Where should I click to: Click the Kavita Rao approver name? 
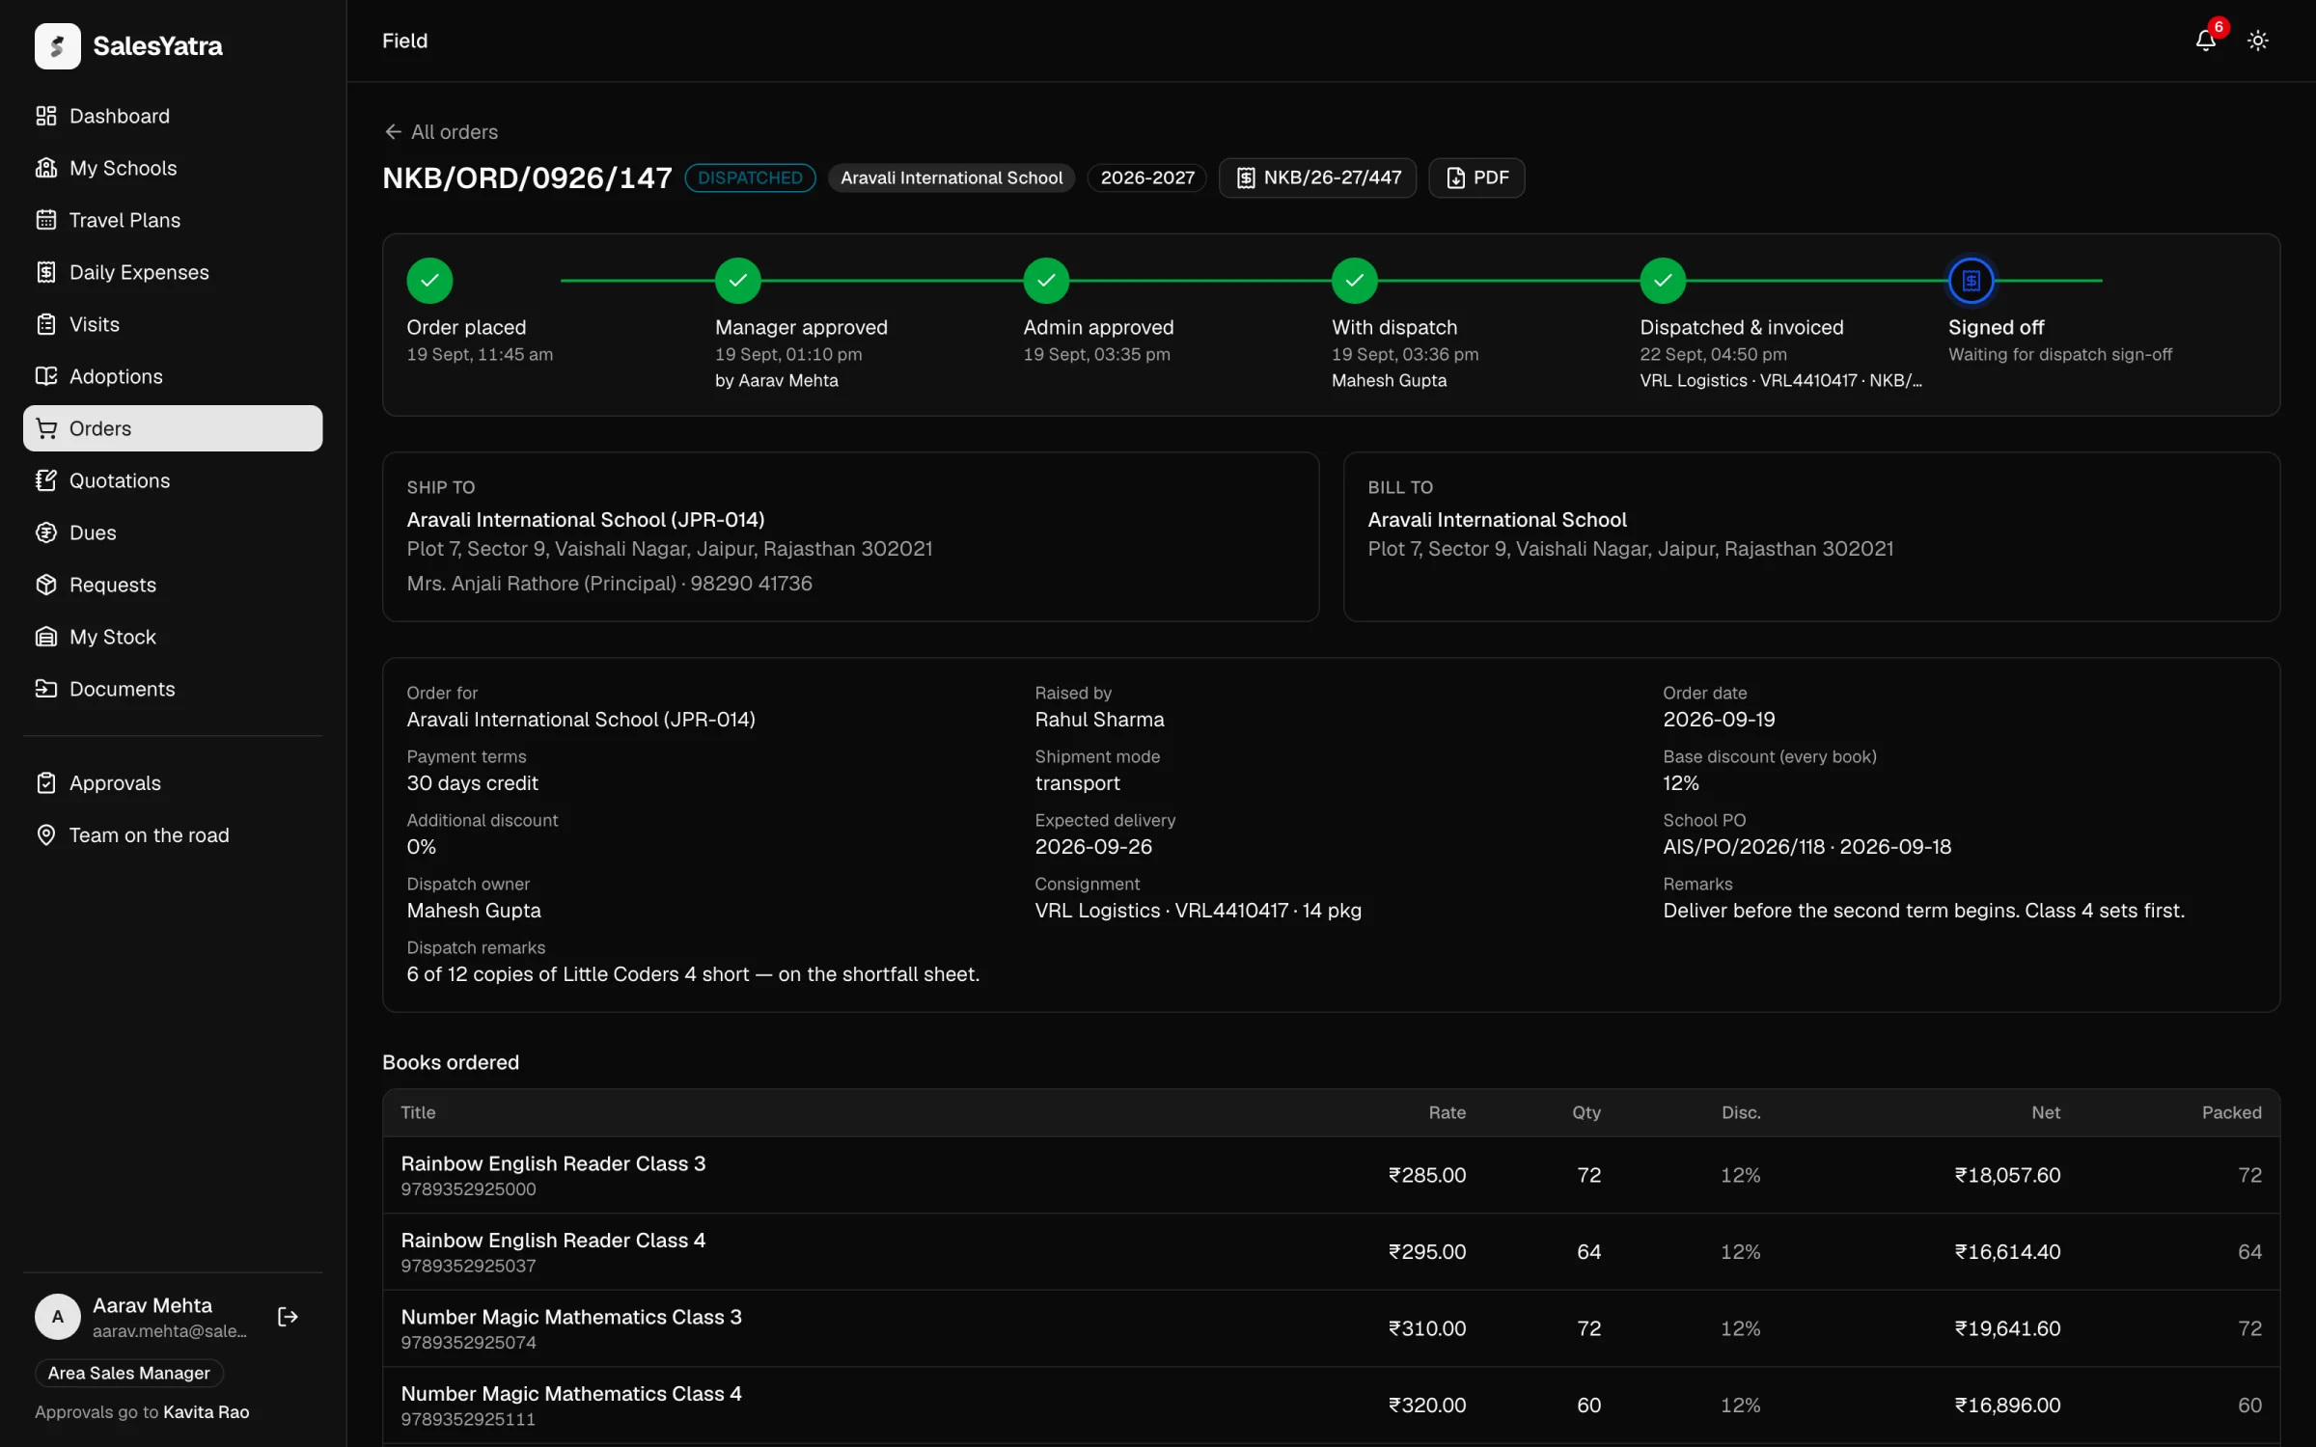207,1412
